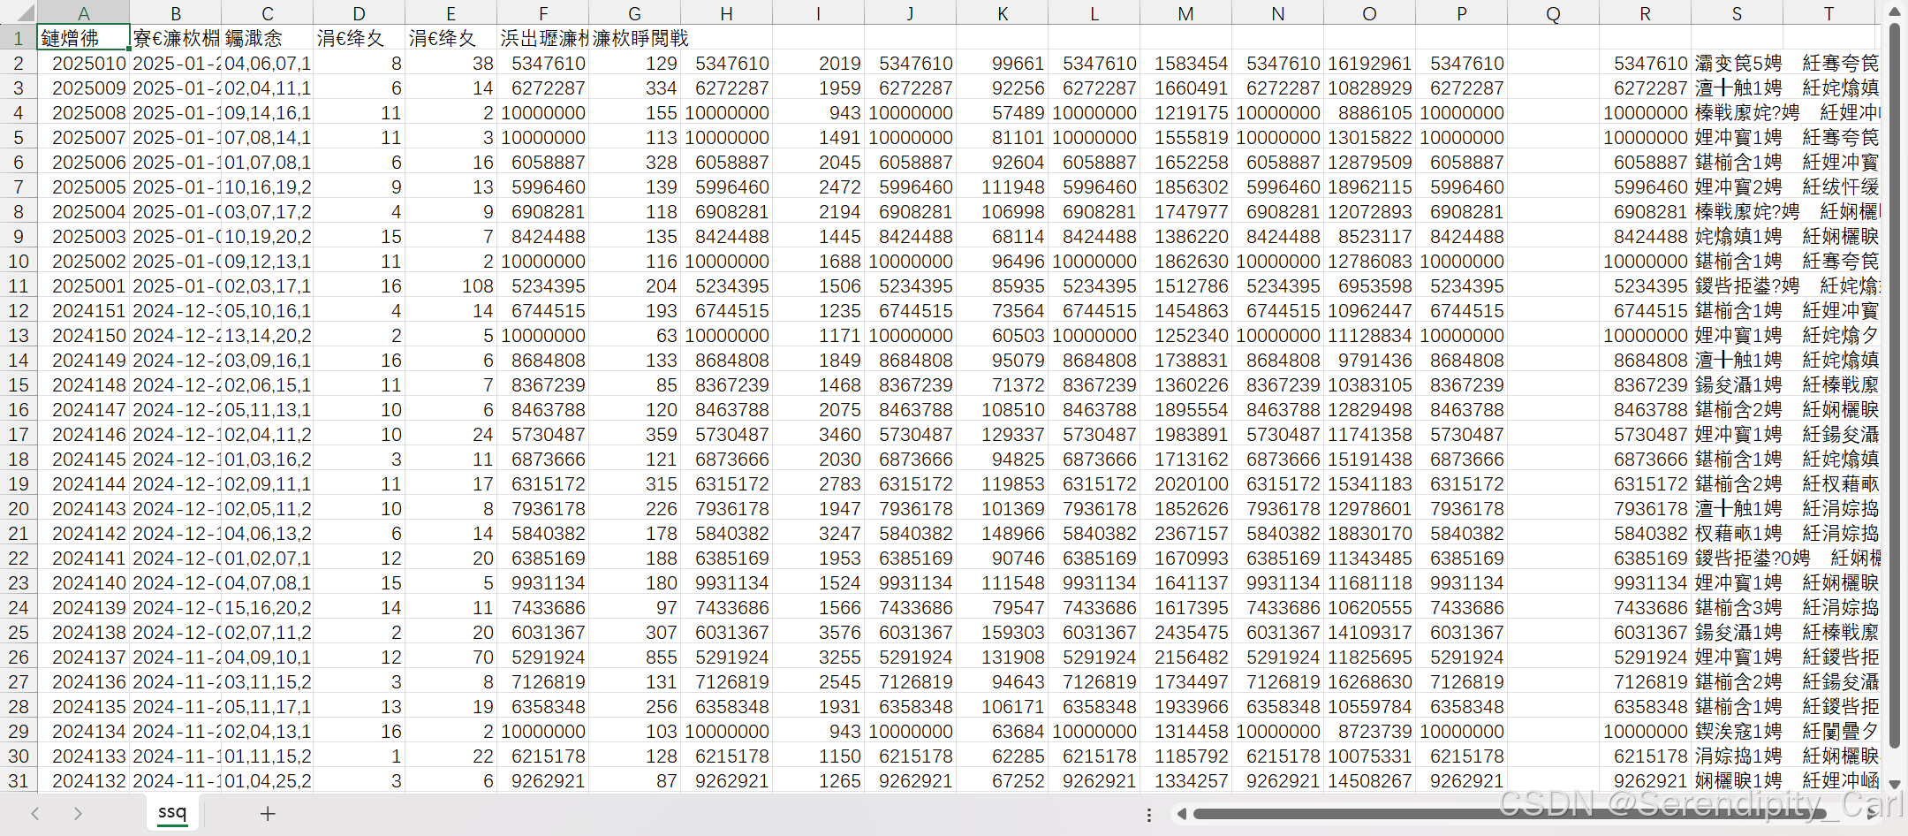Select column A header
The height and width of the screenshot is (836, 1908).
click(84, 13)
